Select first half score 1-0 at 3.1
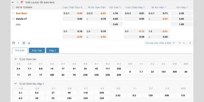Viewport: 204px width, 102px height. (21, 93)
